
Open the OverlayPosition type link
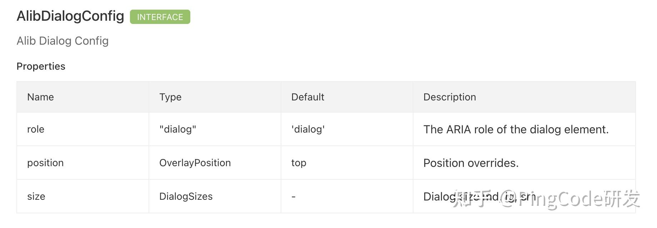[195, 163]
